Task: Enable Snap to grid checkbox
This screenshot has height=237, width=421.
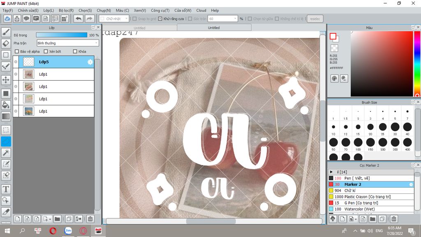Action: (135, 19)
